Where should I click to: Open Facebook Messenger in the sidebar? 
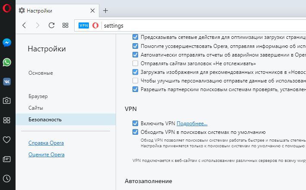[7, 43]
